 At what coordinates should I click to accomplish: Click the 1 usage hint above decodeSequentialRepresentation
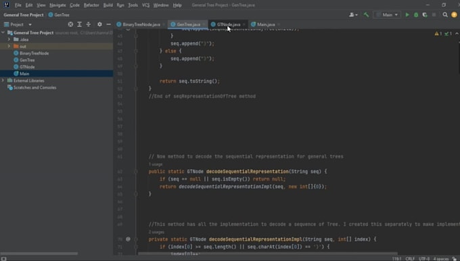tap(156, 164)
